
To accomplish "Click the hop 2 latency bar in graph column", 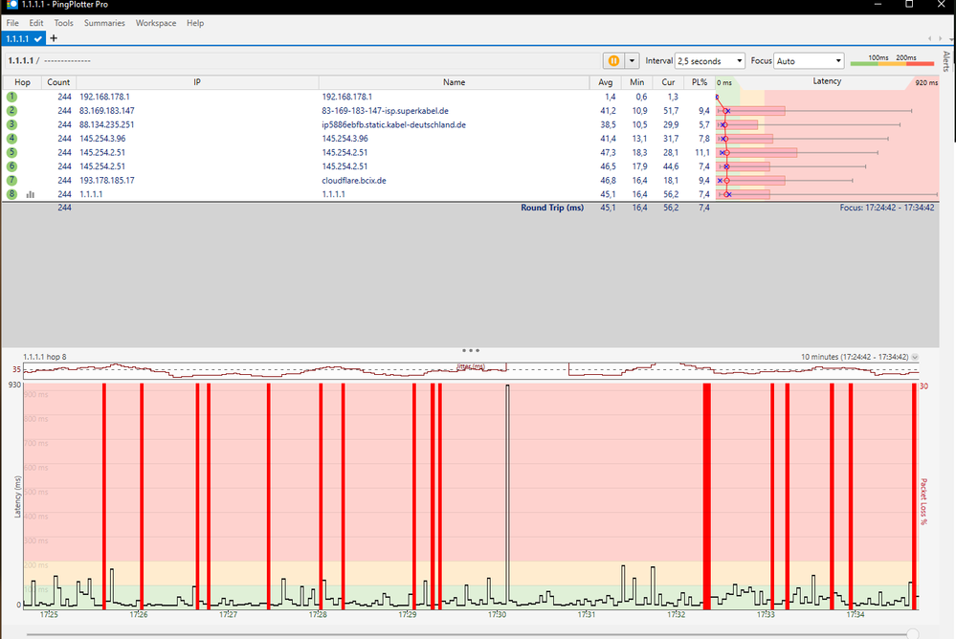I will tap(751, 110).
